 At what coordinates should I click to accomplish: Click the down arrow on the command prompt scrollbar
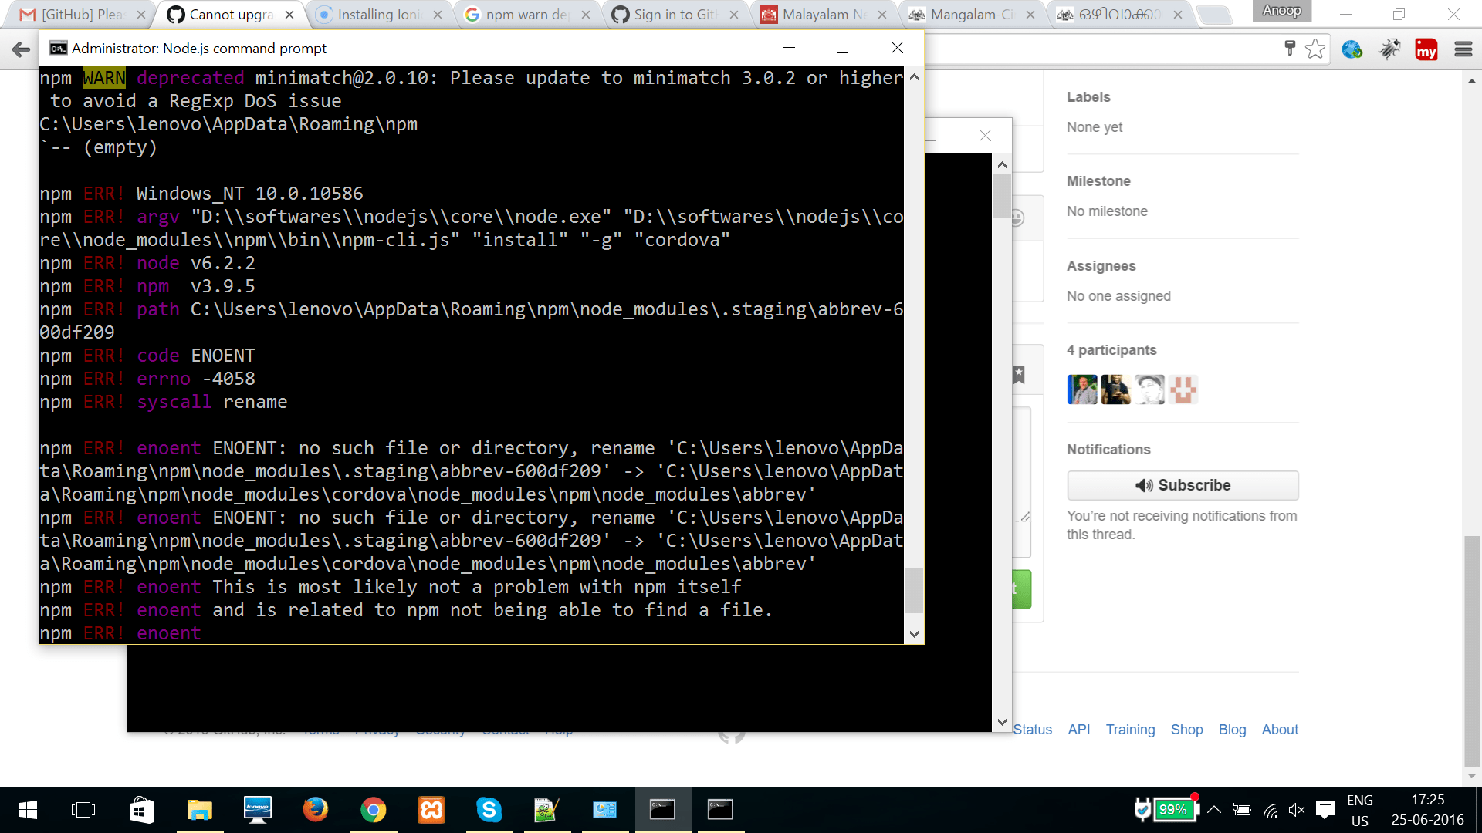click(x=914, y=633)
